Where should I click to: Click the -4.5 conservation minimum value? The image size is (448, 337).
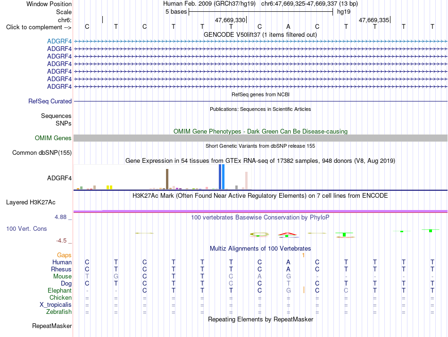click(61, 241)
